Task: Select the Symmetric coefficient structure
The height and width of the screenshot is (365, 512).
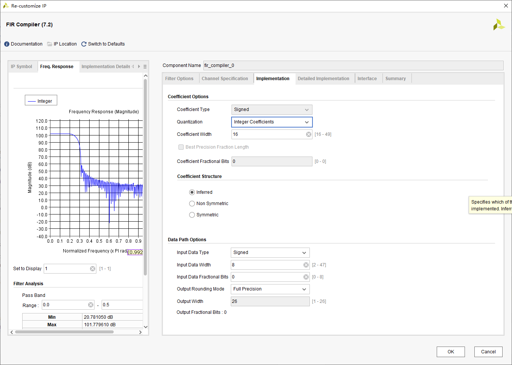Action: point(192,215)
